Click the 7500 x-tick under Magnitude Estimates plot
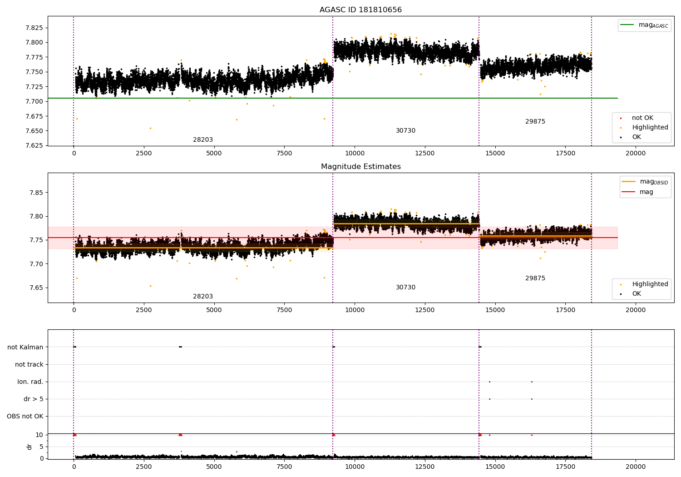The height and width of the screenshot is (477, 681). (x=284, y=310)
